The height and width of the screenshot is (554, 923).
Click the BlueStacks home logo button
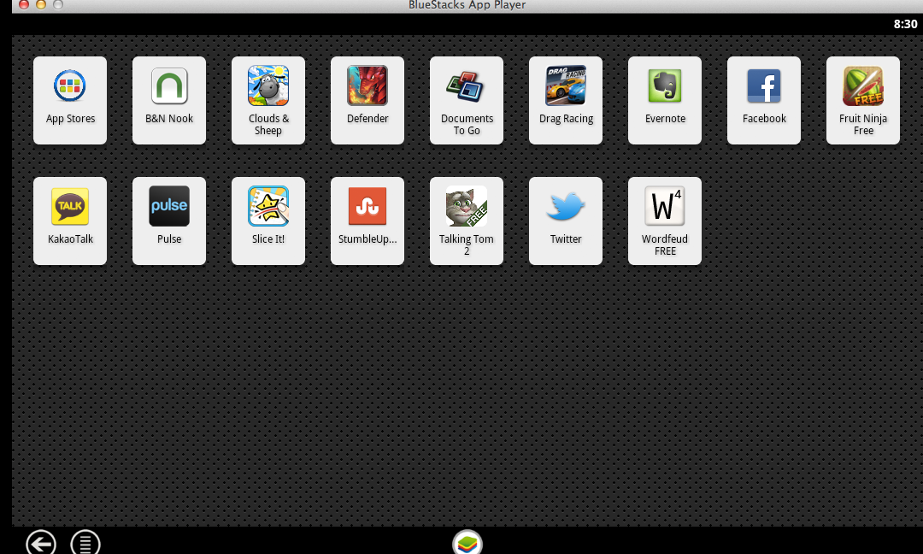(467, 542)
